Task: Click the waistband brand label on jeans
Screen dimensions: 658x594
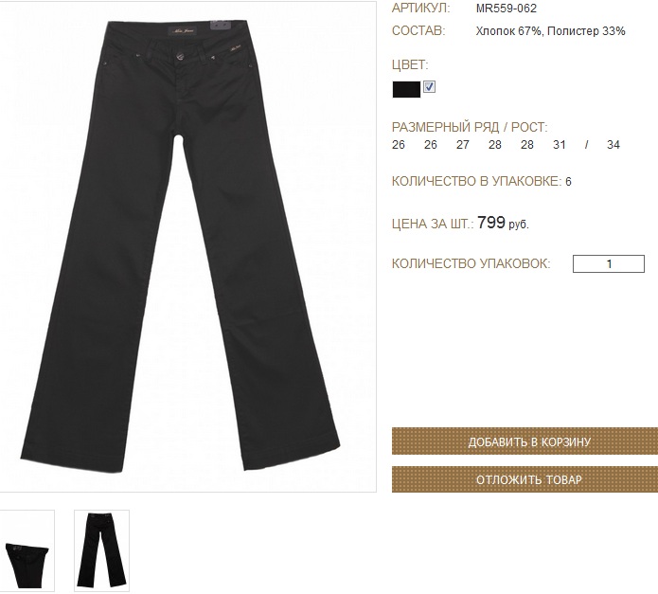Action: (181, 31)
